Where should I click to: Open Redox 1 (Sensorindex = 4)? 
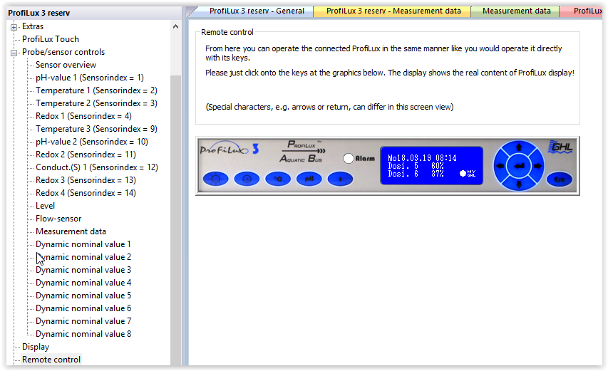[x=83, y=116]
